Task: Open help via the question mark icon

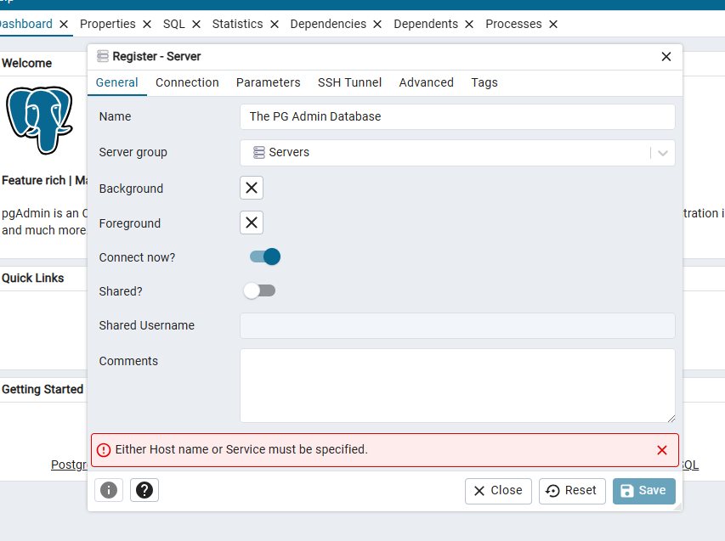Action: [144, 490]
